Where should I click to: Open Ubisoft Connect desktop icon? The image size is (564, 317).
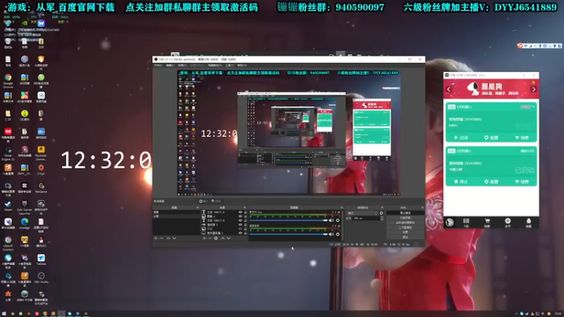point(8,243)
